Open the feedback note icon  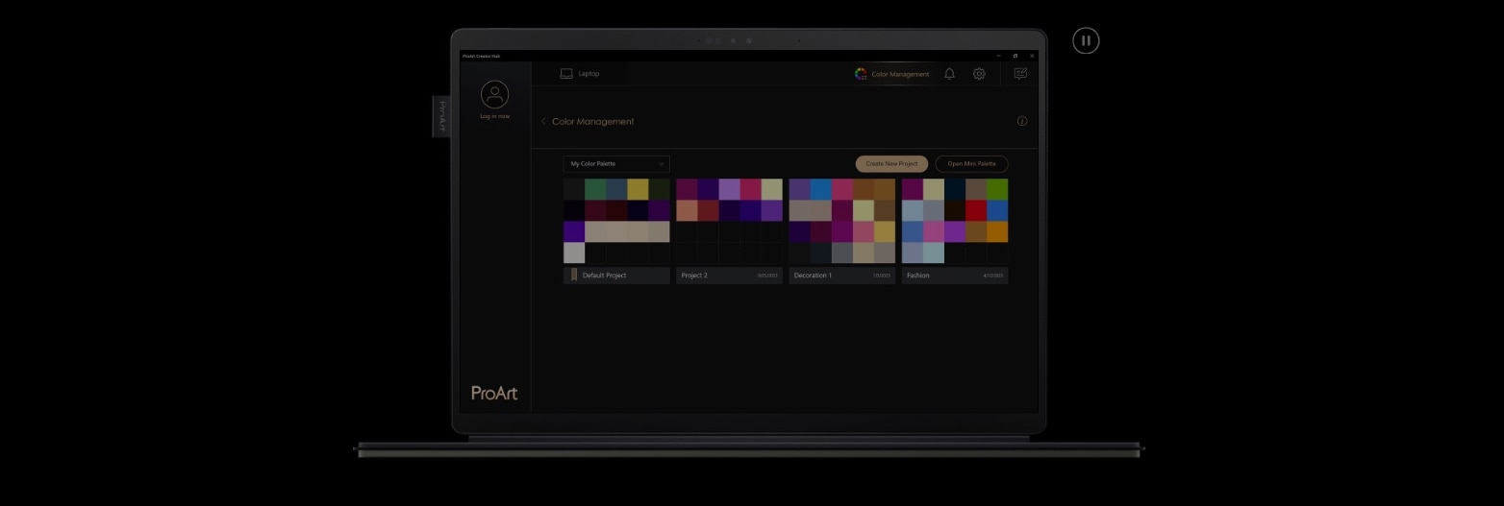(1020, 74)
